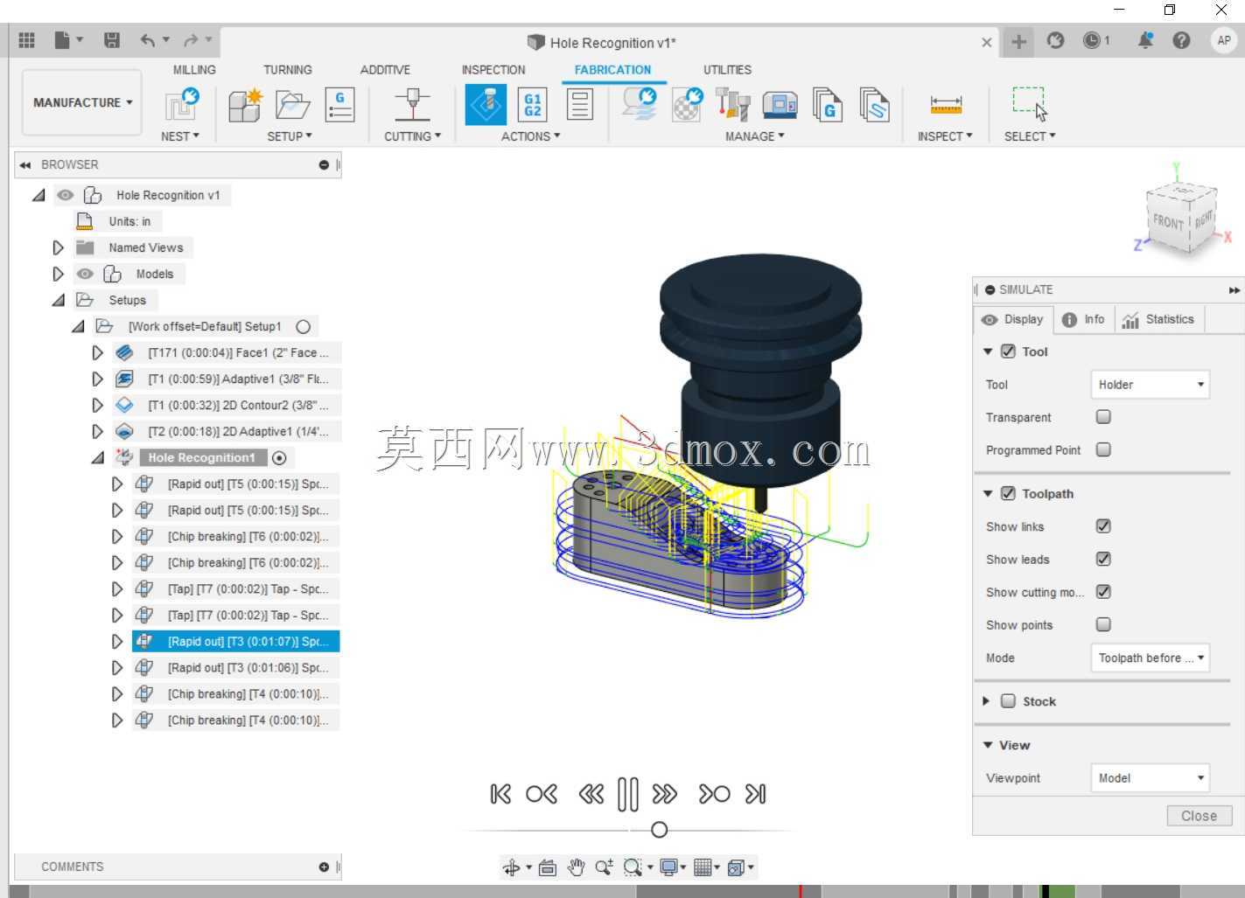This screenshot has height=898, width=1245.
Task: Switch to the MILLING tab
Action: (x=194, y=70)
